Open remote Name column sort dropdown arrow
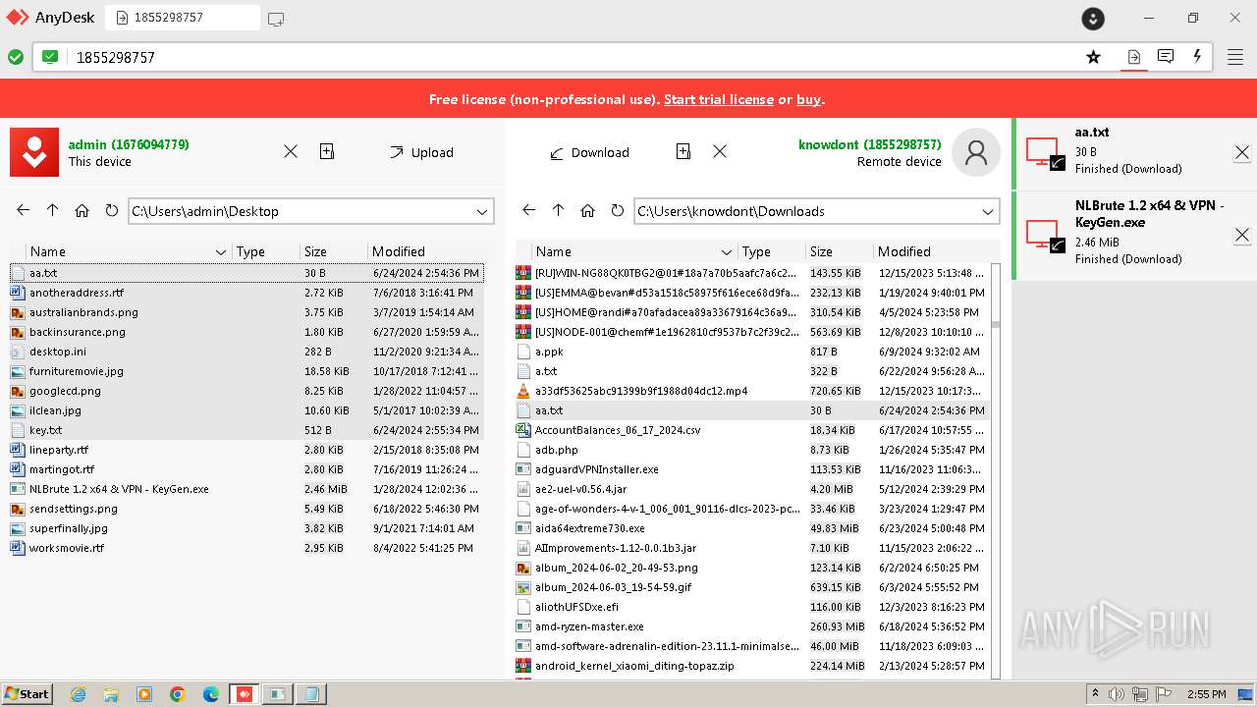Viewport: 1257px width, 707px height. [x=727, y=252]
